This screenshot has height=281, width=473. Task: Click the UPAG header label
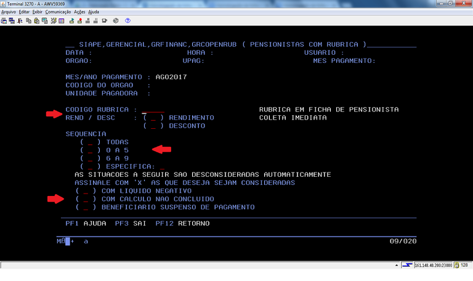(193, 61)
